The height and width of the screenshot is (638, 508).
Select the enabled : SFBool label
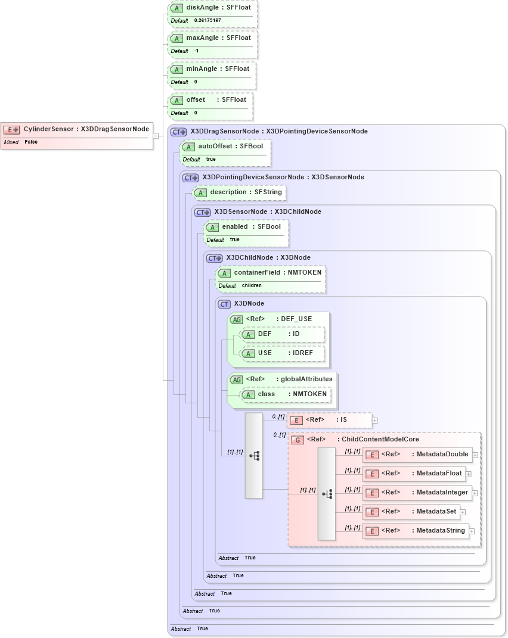coord(252,226)
